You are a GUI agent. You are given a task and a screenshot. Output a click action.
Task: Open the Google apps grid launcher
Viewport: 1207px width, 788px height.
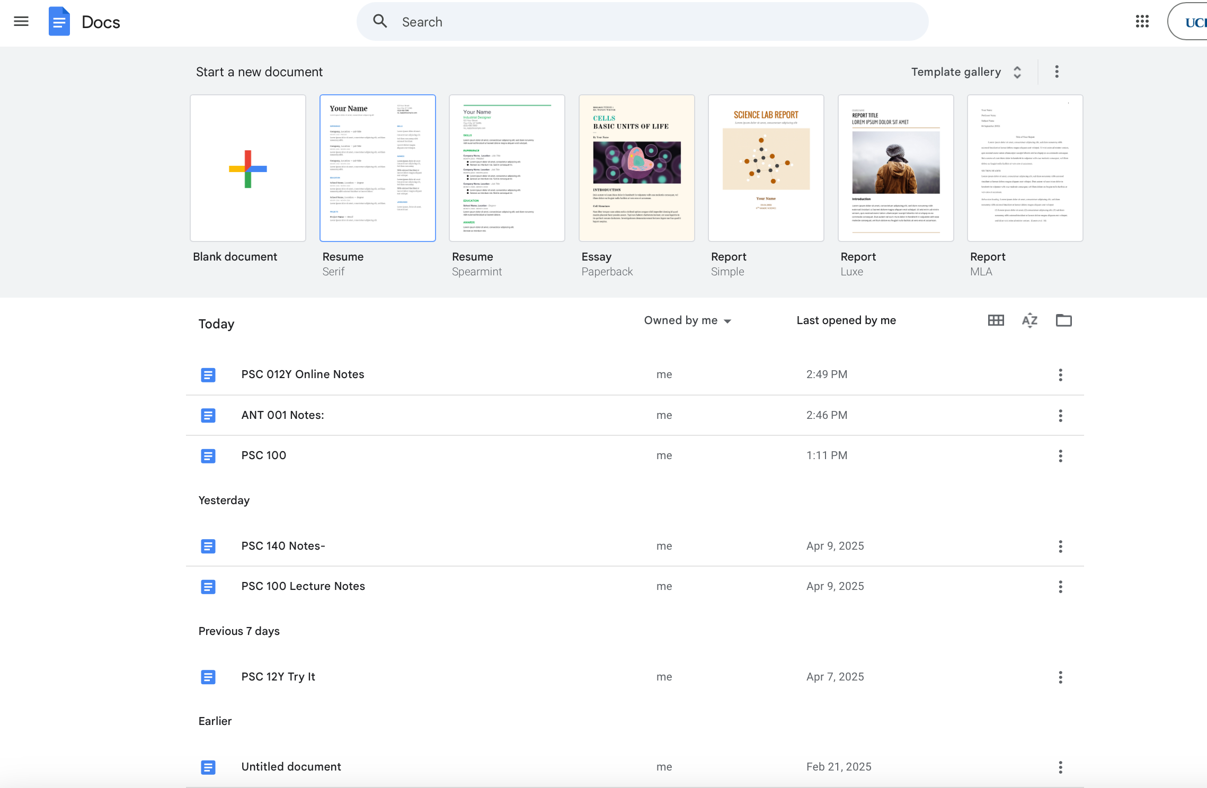[x=1142, y=22]
